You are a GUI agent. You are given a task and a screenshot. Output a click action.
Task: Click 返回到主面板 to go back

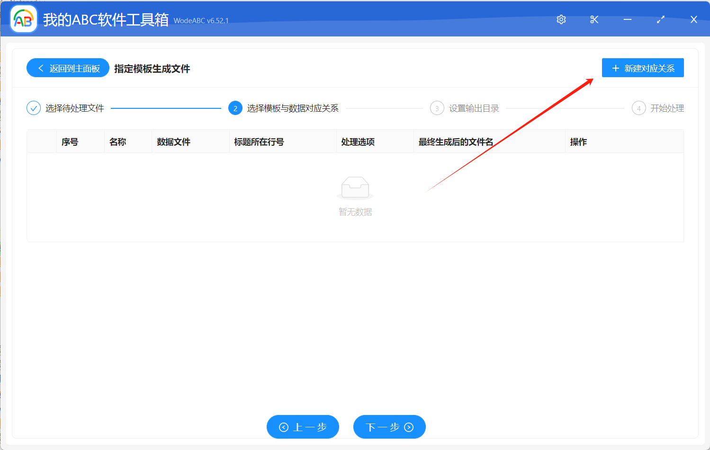pos(67,68)
